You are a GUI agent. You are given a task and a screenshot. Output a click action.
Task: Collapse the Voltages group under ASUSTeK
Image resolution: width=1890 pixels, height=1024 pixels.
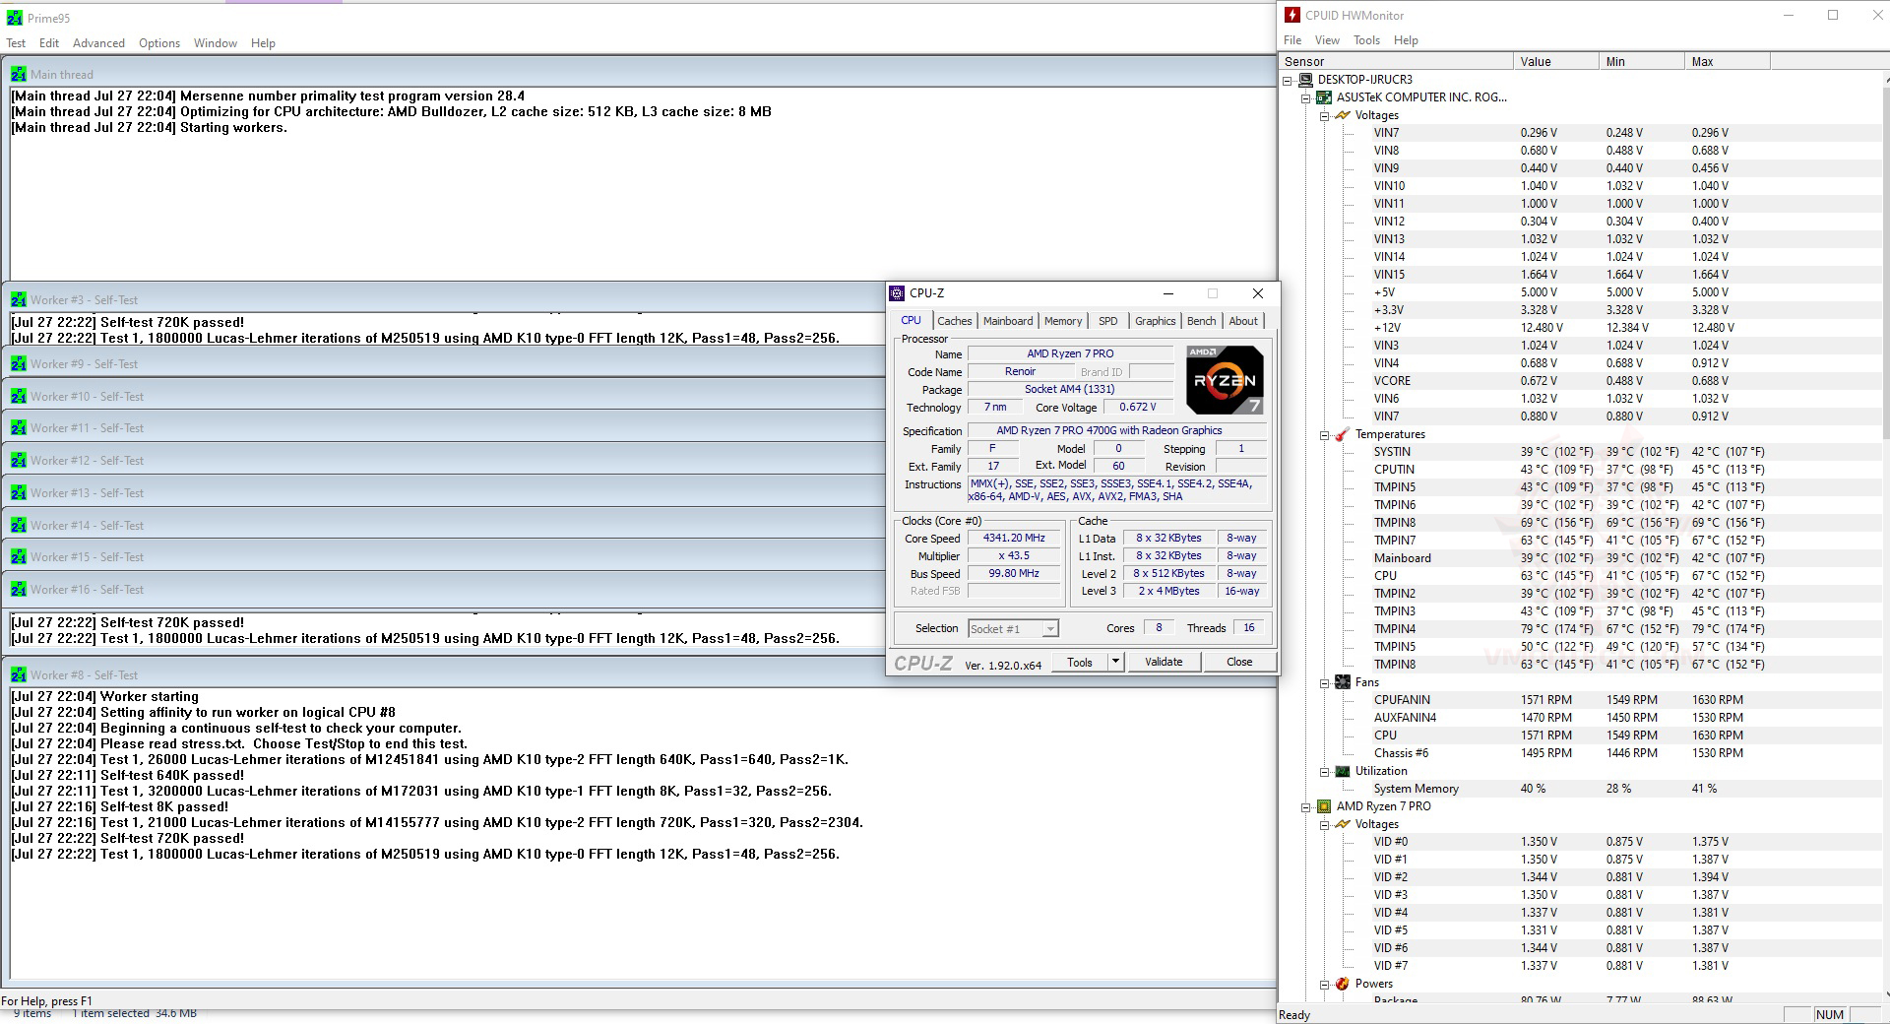click(x=1325, y=115)
